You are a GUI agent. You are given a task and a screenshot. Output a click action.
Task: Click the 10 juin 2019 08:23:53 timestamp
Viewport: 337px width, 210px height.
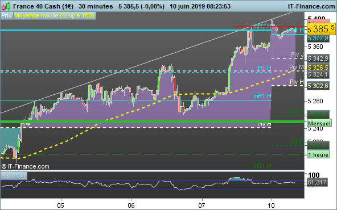[200, 6]
